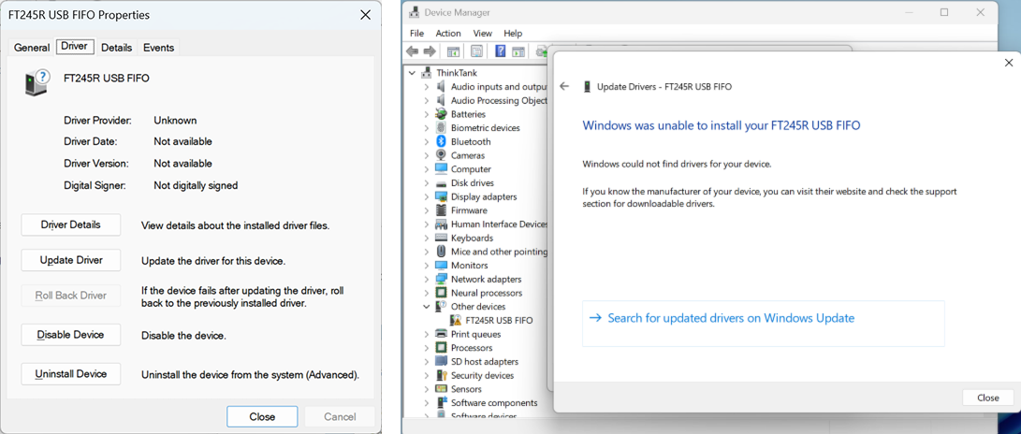Close the FT245R Properties dialog via Close button
The image size is (1021, 434).
[x=262, y=416]
